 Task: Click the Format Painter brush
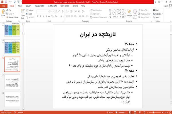[7, 17]
